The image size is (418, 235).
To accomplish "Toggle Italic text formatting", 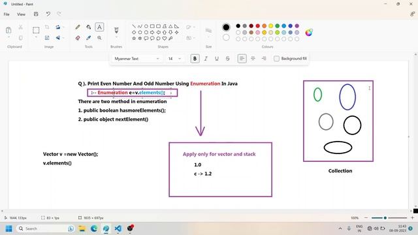I will click(x=206, y=59).
